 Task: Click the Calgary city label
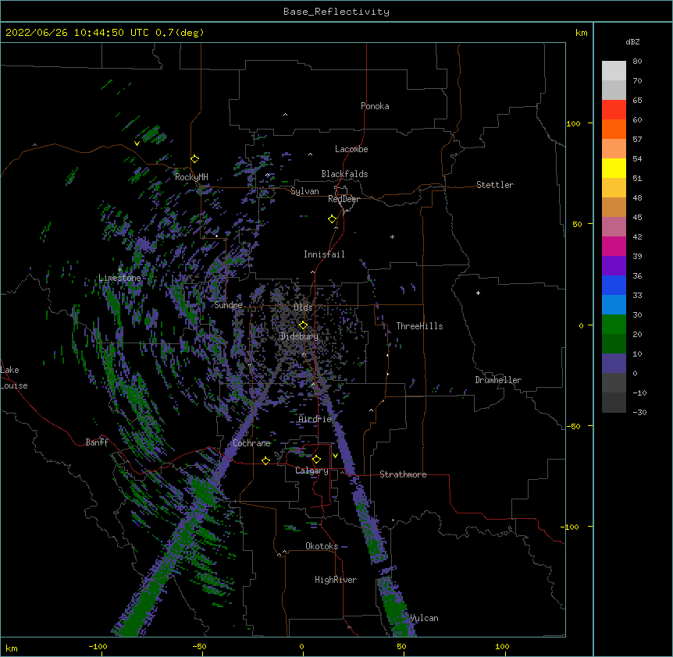pos(312,471)
